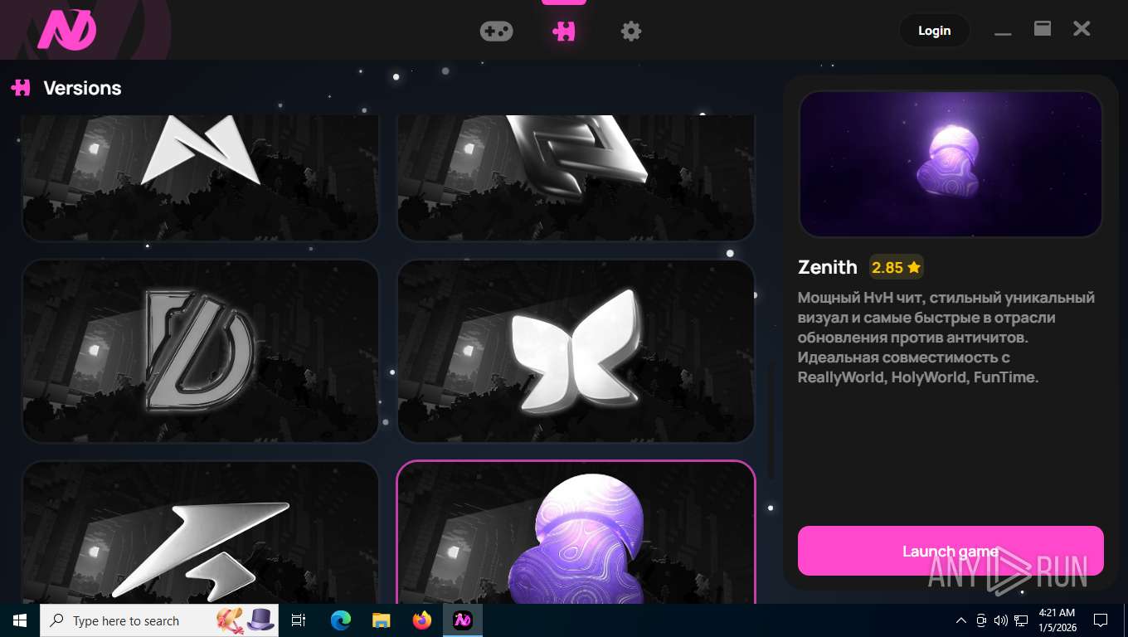Open the volume control in tray
Image resolution: width=1128 pixels, height=637 pixels.
(x=1000, y=620)
